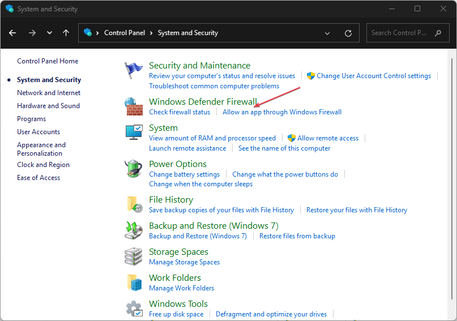Click the Security and Maintenance flag icon

[134, 70]
